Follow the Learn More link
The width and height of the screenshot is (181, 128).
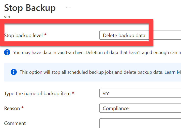click(x=173, y=72)
